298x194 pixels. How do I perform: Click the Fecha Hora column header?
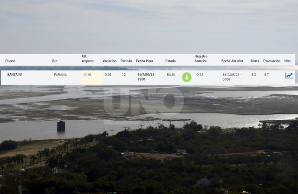[145, 61]
